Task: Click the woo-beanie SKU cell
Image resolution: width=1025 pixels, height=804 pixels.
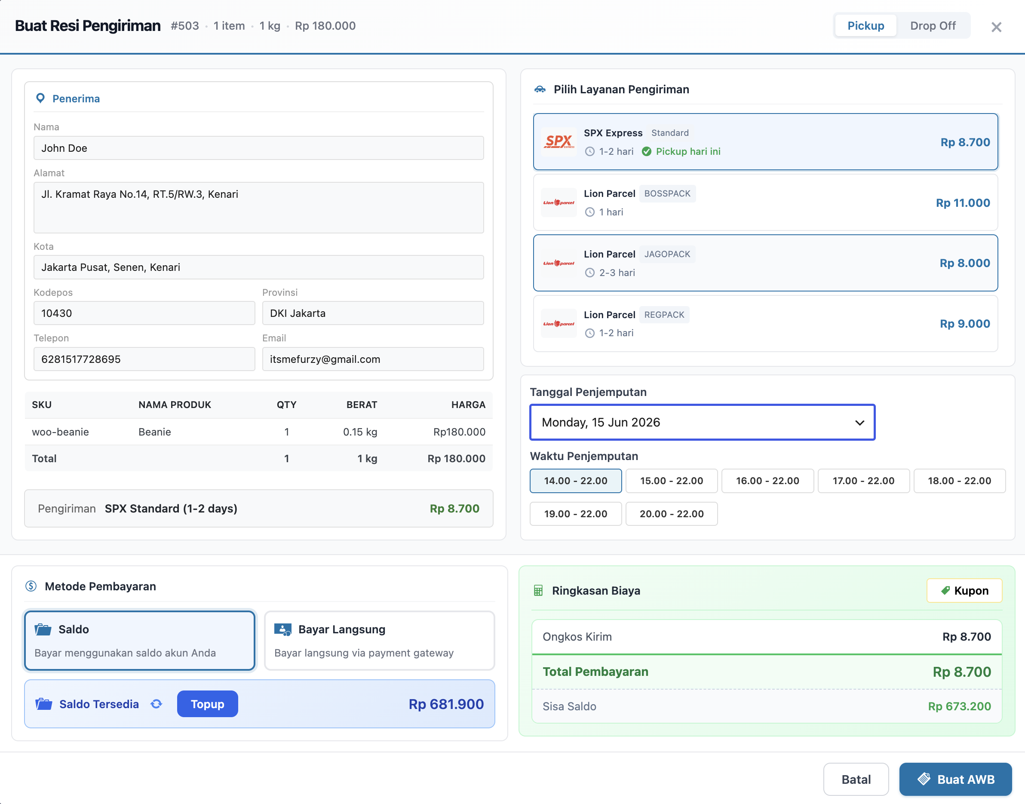Action: (60, 432)
